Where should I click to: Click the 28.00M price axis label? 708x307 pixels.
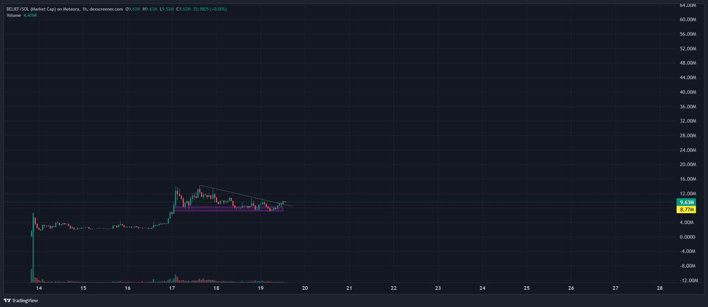pyautogui.click(x=688, y=136)
